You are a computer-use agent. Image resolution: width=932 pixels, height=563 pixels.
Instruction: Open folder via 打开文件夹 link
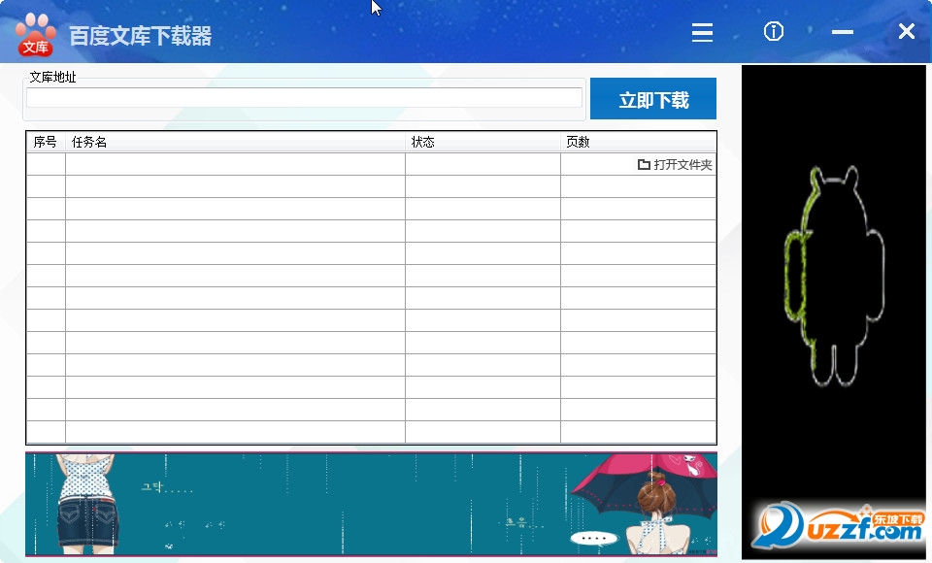[x=675, y=165]
